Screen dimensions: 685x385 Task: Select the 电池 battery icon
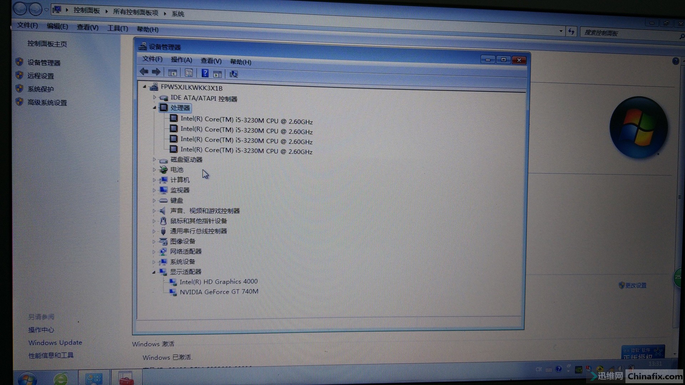163,170
